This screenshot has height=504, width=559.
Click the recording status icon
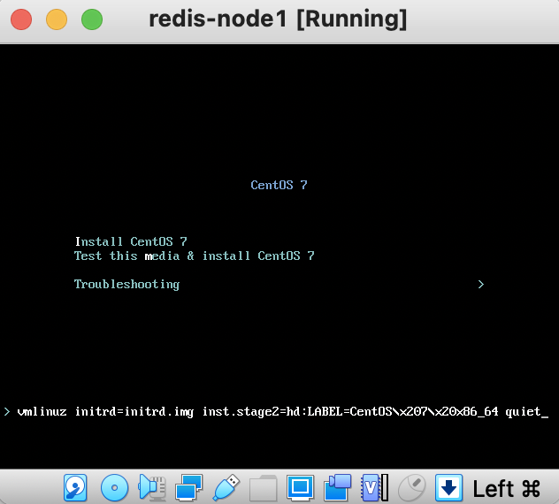(x=337, y=487)
